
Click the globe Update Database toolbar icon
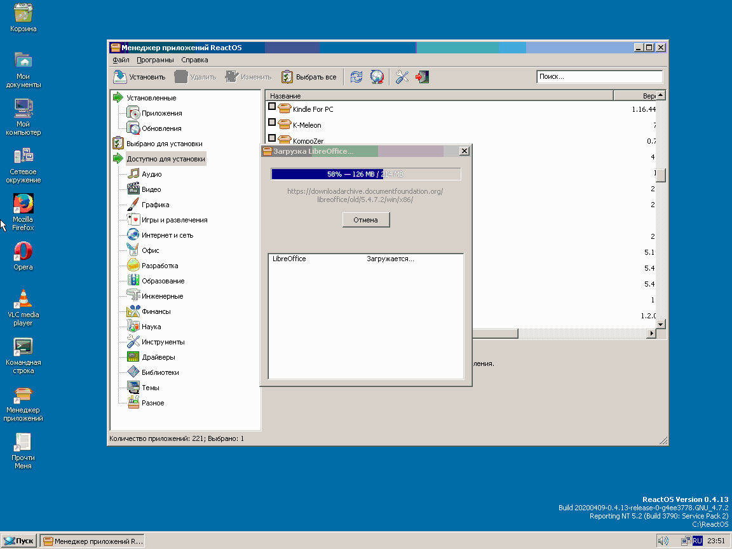click(377, 77)
